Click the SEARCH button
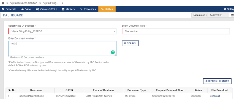Image resolution: width=234 pixels, height=99 pixels. tap(130, 43)
